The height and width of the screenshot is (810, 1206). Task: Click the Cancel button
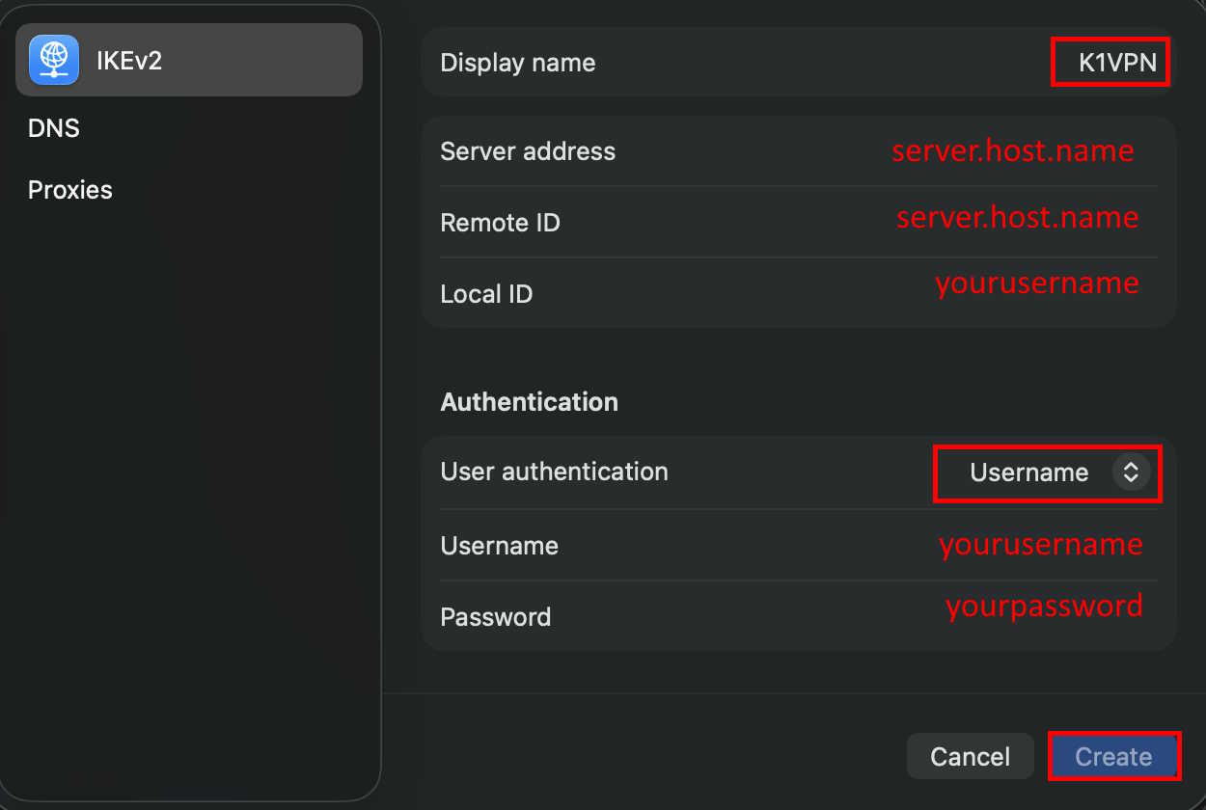[x=970, y=757]
